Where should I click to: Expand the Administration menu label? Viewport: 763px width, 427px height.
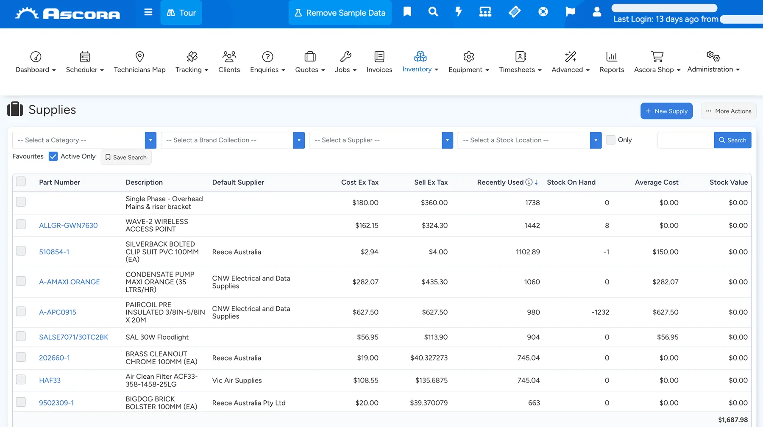coord(713,69)
